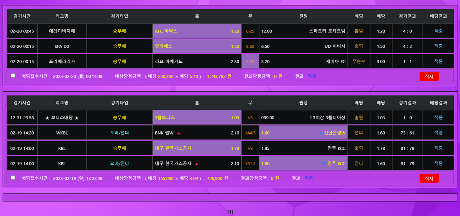Click 경기시간 column header in top table
Screen dimensions: 460x216
22,16
